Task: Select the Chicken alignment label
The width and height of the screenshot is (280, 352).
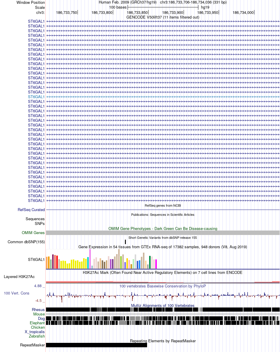Action: [x=38, y=327]
